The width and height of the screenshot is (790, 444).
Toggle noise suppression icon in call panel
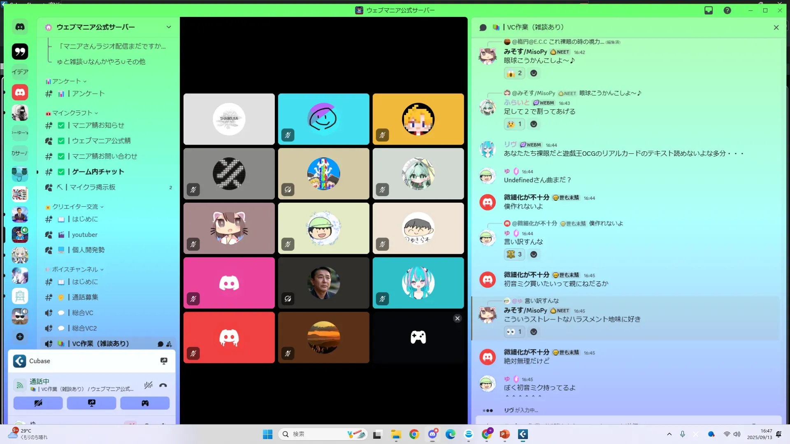point(149,385)
